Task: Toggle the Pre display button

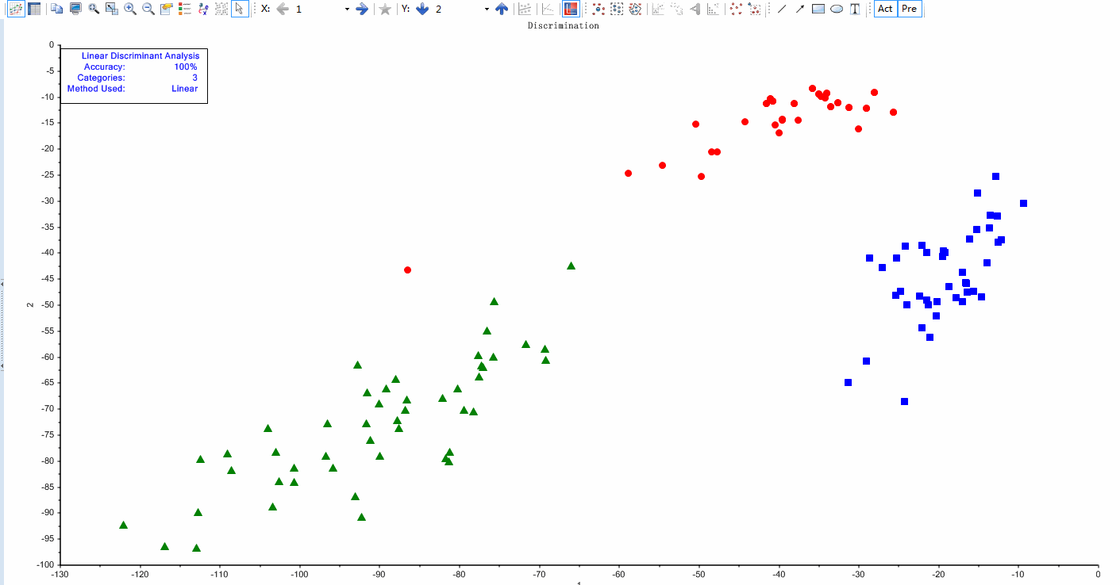Action: (910, 9)
